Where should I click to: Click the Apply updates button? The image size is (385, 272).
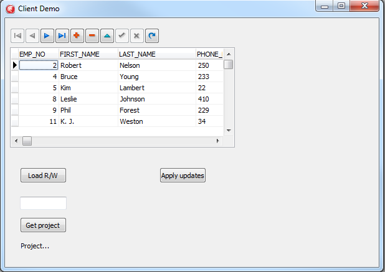183,176
